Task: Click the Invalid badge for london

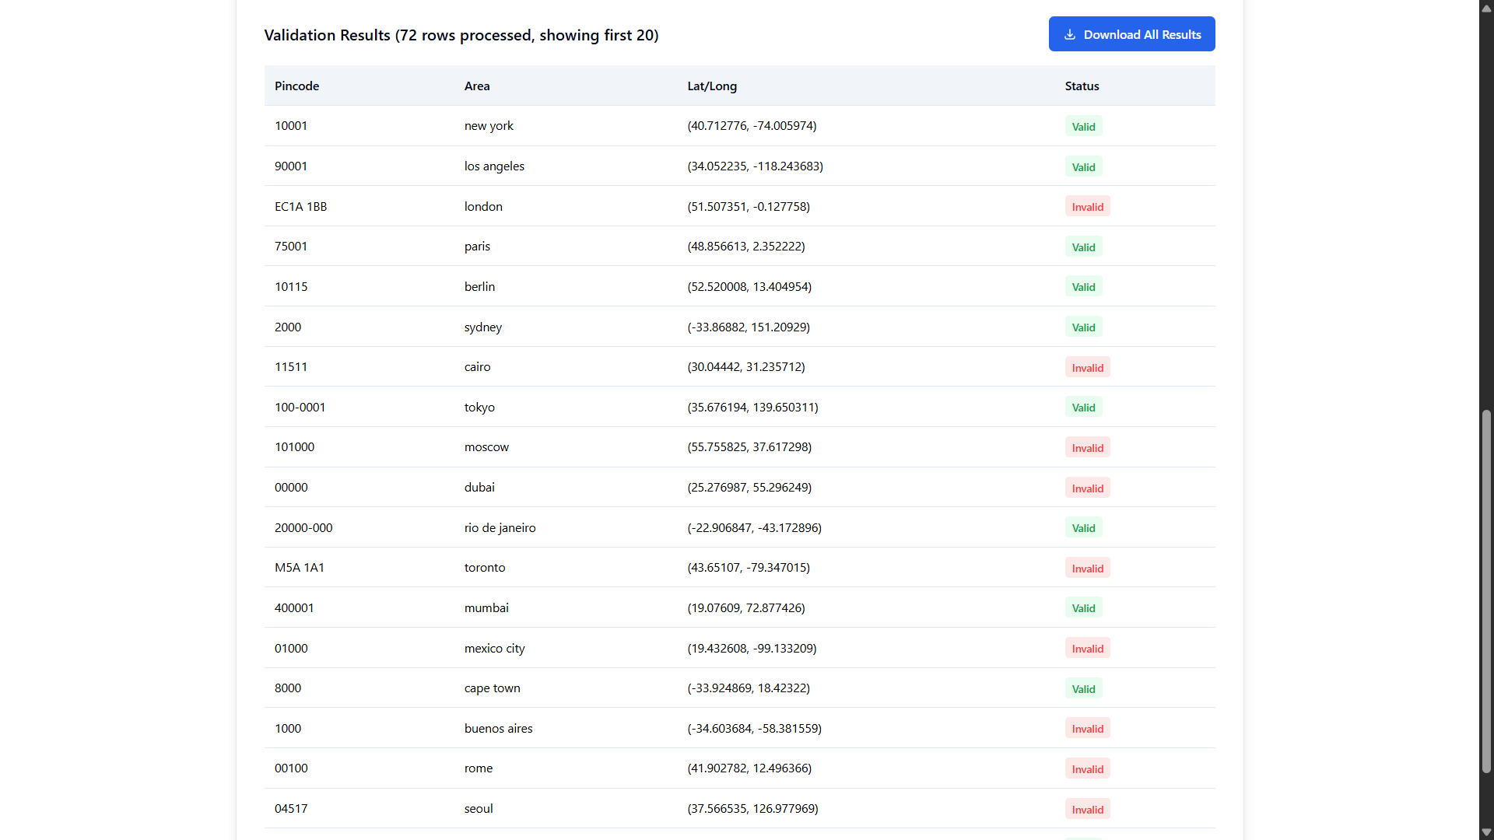Action: (x=1087, y=207)
